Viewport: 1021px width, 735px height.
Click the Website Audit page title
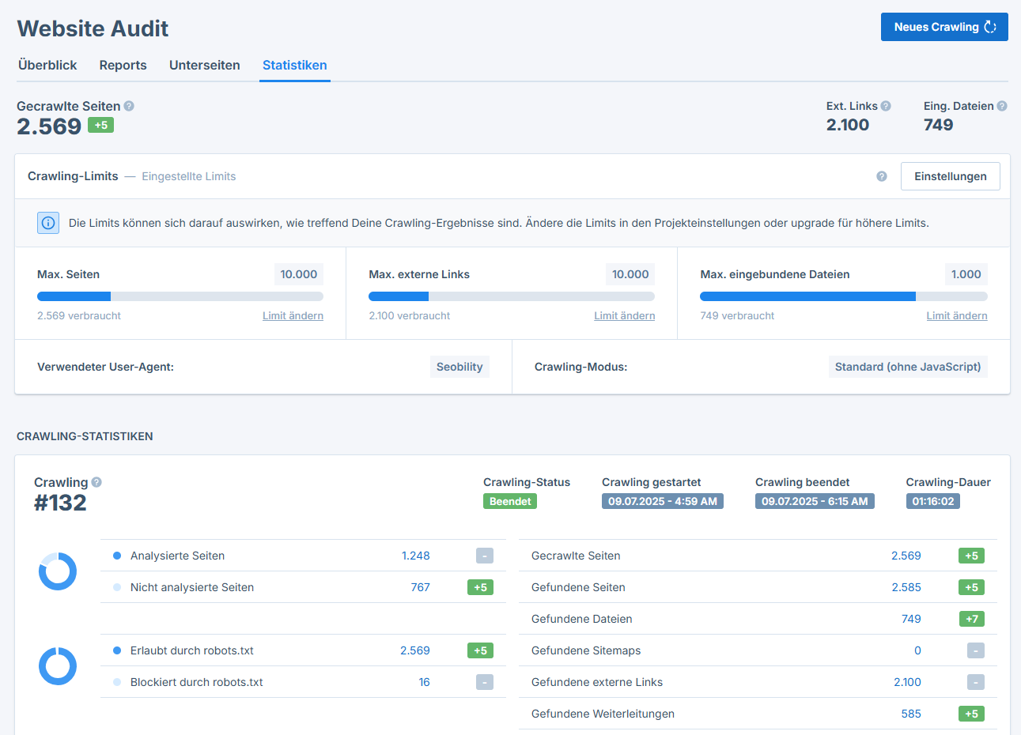point(93,28)
